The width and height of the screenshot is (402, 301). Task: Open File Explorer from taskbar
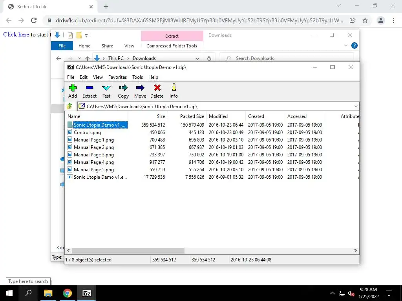coord(48,293)
